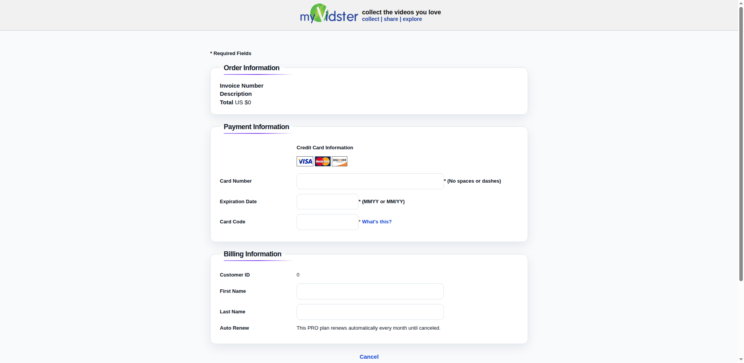Click the scrollbar down arrow

[x=741, y=360]
